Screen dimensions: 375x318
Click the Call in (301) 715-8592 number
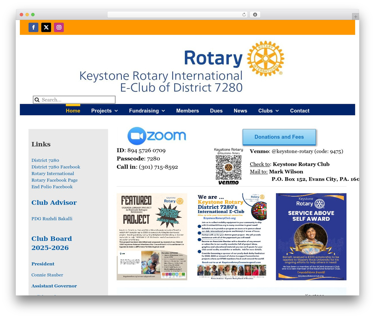pyautogui.click(x=147, y=167)
